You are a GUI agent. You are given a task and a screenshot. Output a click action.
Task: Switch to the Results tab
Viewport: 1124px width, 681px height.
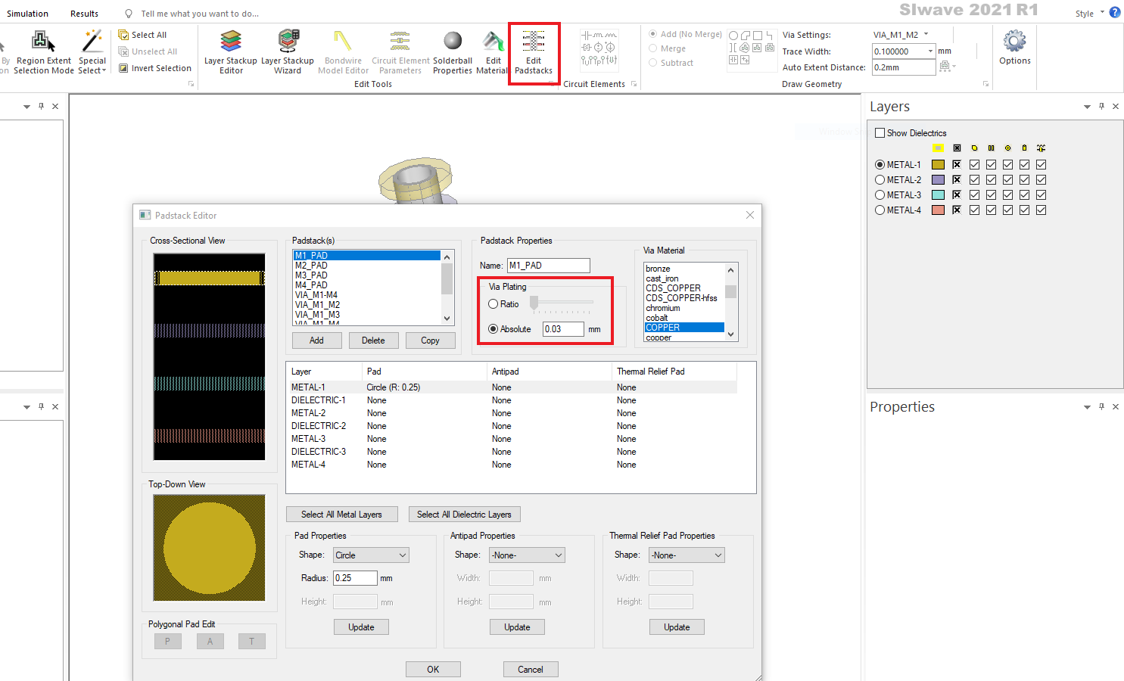click(x=84, y=14)
